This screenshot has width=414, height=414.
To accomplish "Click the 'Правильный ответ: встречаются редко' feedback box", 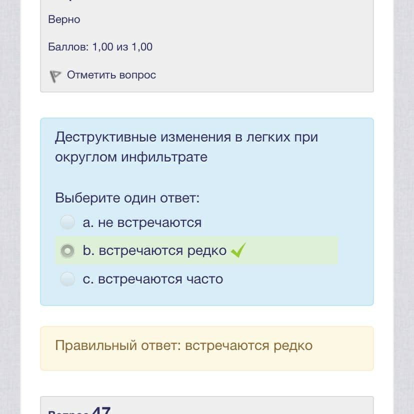I will coord(206,348).
